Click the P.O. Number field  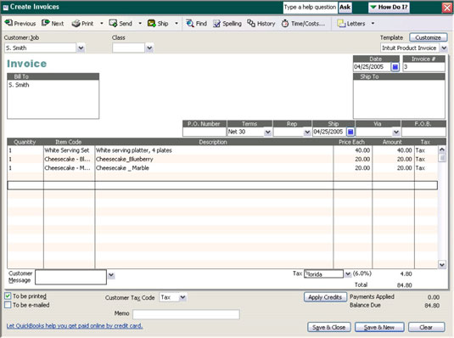pos(205,132)
